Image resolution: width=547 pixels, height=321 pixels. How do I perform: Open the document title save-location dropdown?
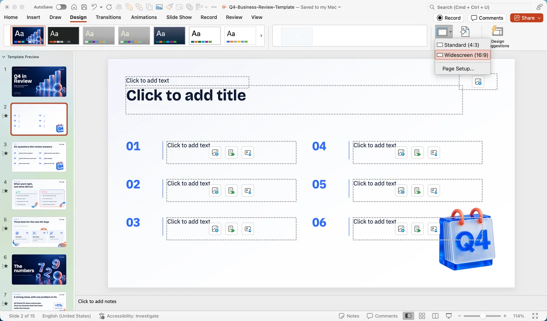pyautogui.click(x=339, y=7)
